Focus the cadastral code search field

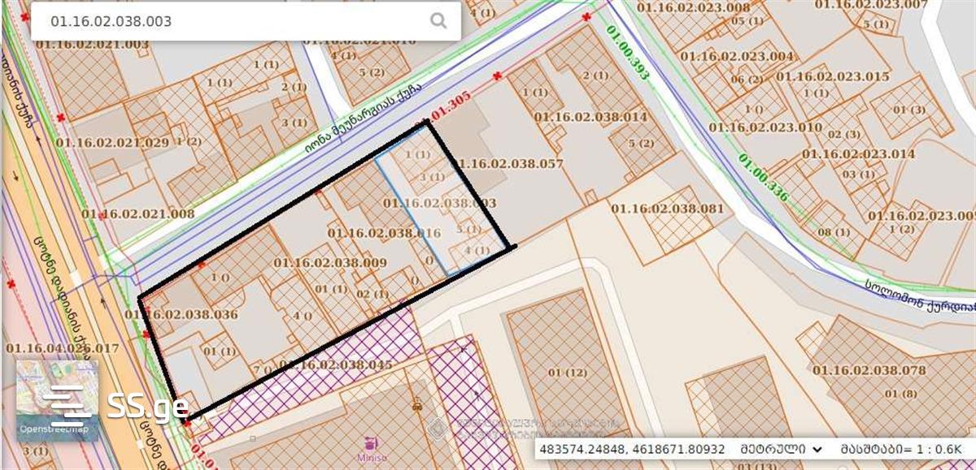click(236, 21)
